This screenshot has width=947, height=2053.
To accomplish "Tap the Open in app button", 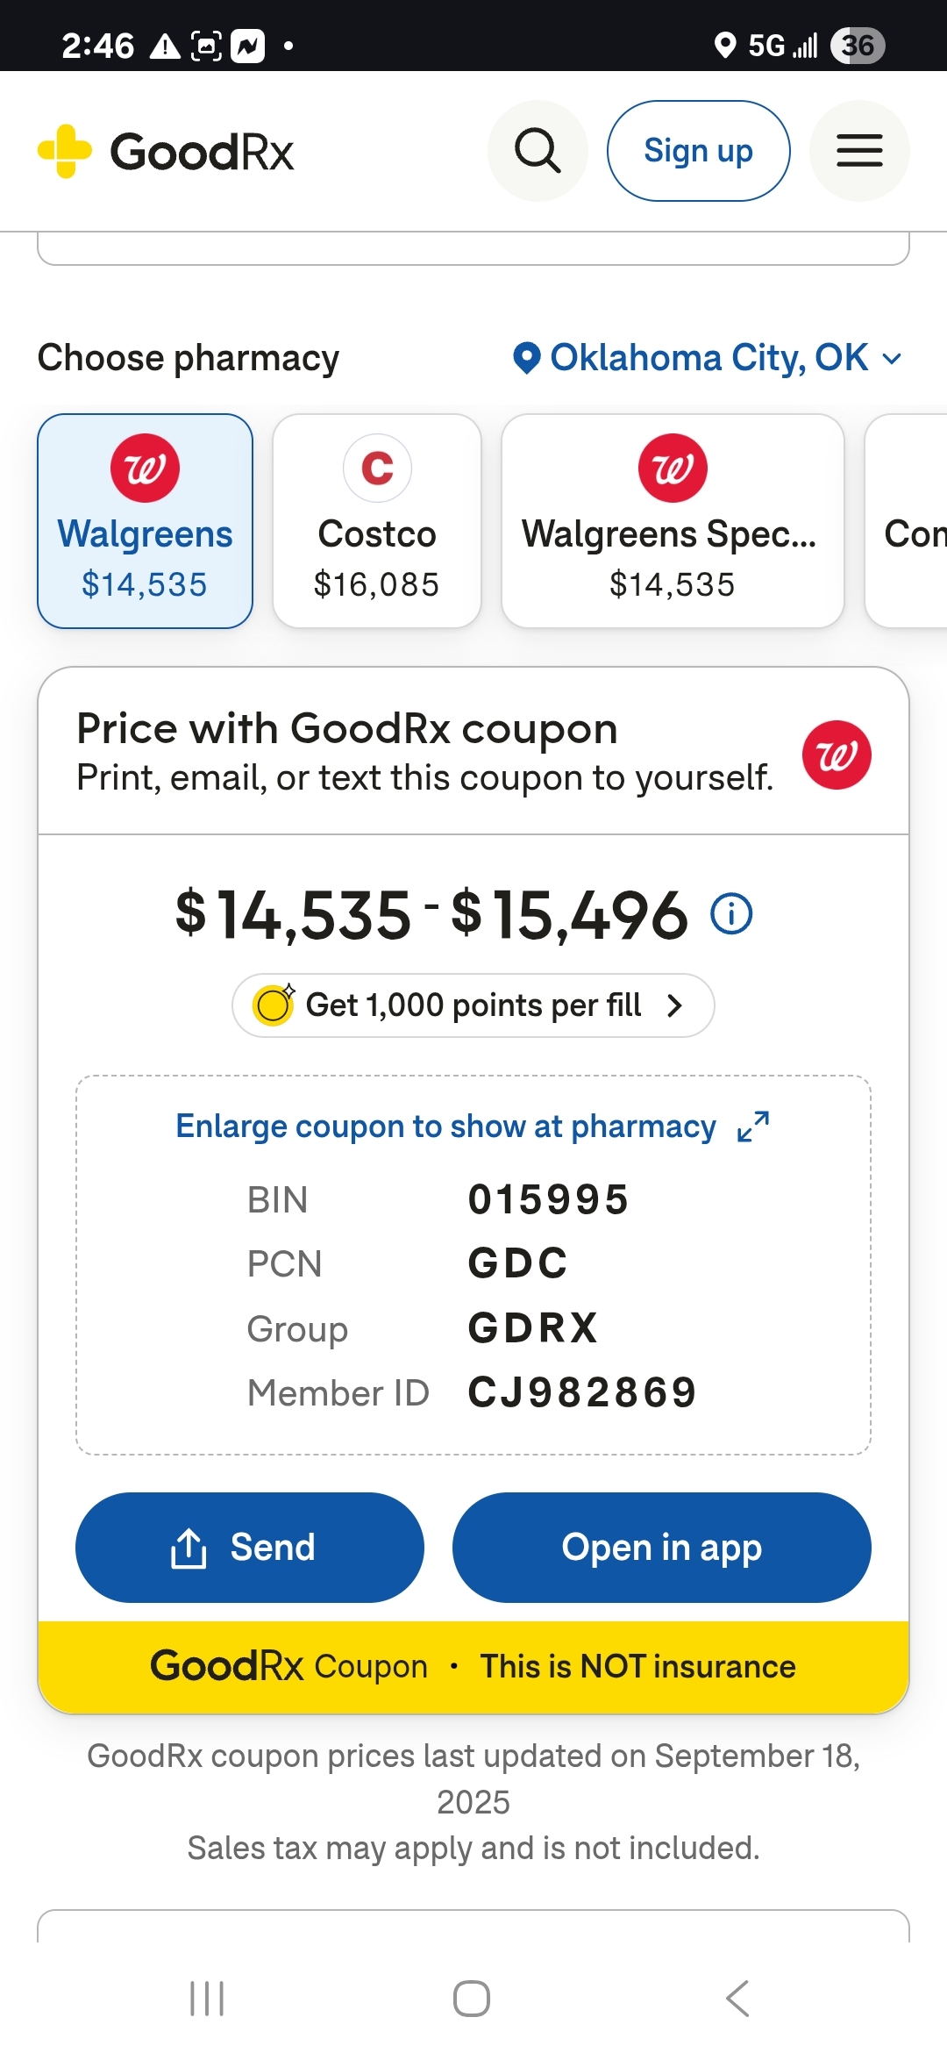I will (x=661, y=1548).
